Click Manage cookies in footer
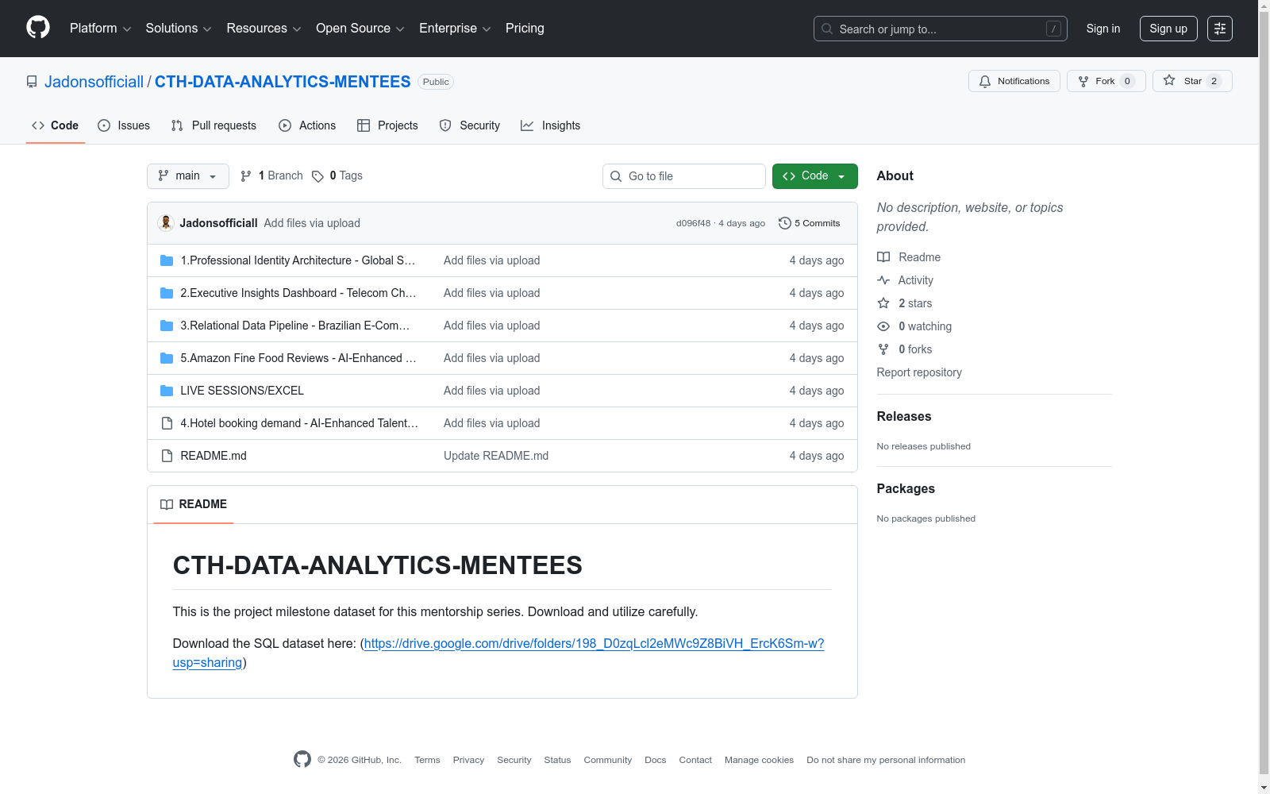The height and width of the screenshot is (794, 1270). 759,760
